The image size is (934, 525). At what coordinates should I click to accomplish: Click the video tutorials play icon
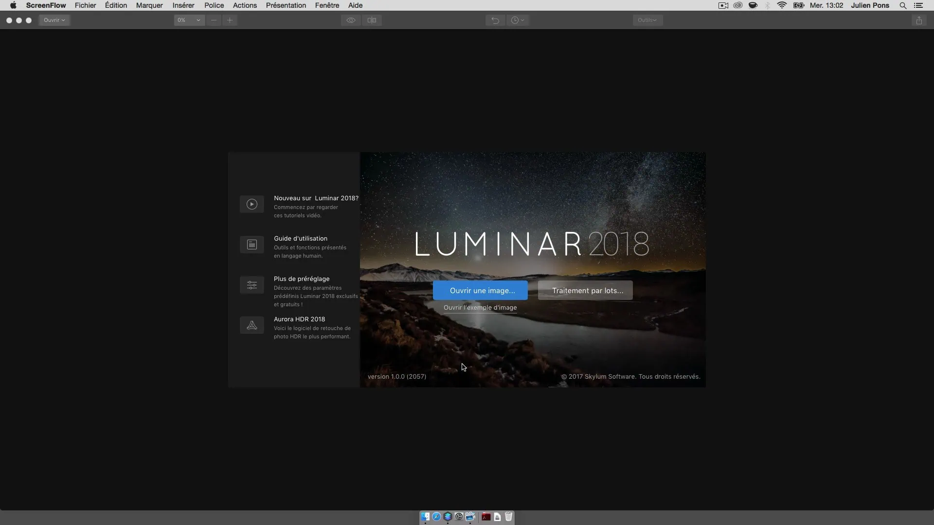[251, 204]
